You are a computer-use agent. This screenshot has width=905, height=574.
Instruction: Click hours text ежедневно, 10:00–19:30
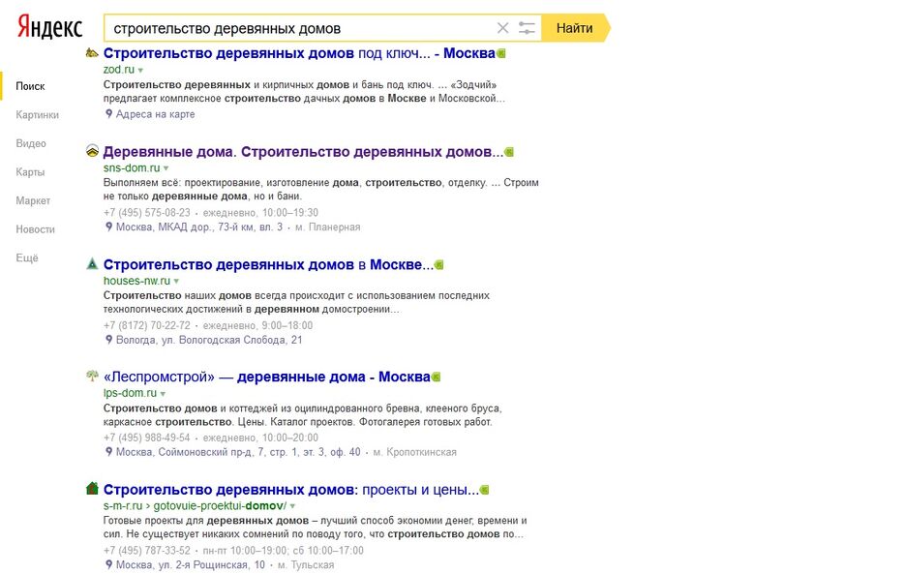point(260,213)
